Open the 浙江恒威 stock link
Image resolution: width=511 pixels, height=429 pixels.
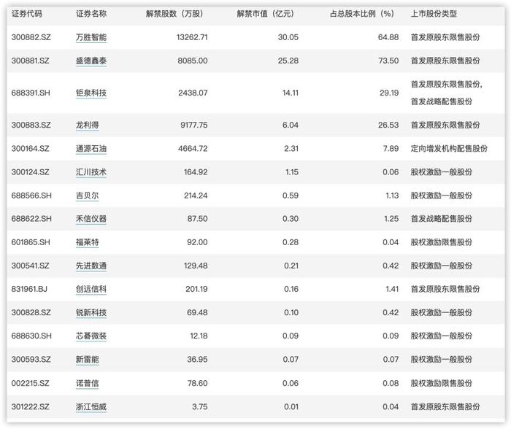tap(91, 406)
